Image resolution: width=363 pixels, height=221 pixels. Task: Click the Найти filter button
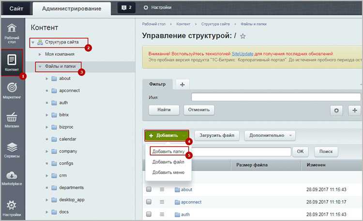pyautogui.click(x=164, y=110)
